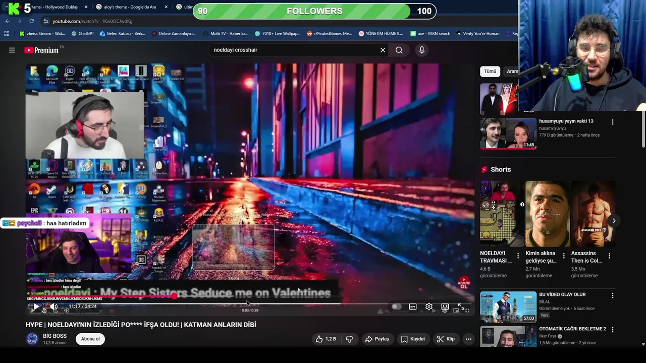Image resolution: width=646 pixels, height=363 pixels.
Task: Play the video with the play button
Action: (36, 306)
